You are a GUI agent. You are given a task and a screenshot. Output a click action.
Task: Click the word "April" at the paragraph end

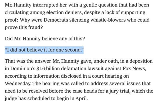82,98
